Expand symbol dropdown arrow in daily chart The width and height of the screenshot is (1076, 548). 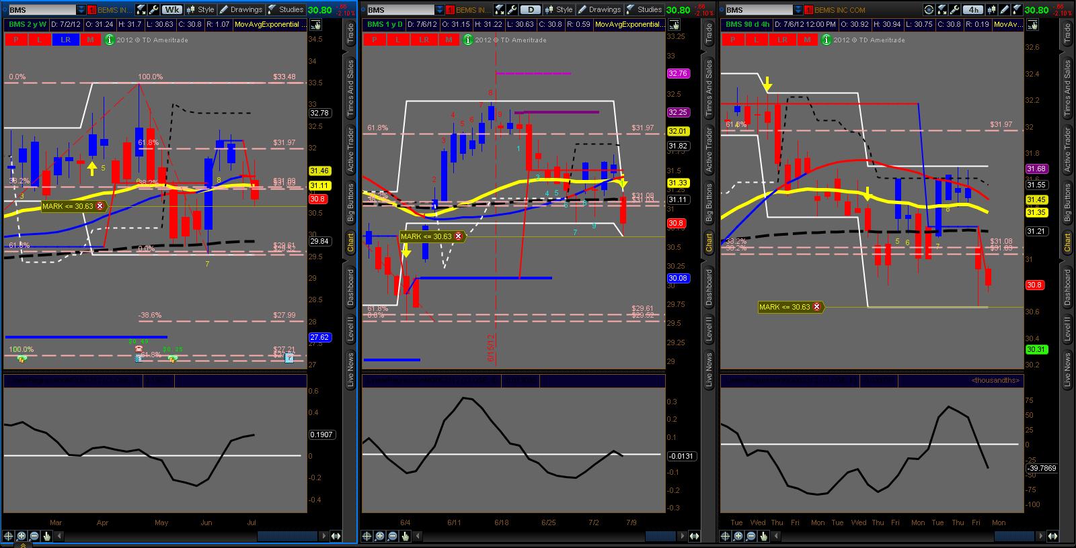[439, 9]
